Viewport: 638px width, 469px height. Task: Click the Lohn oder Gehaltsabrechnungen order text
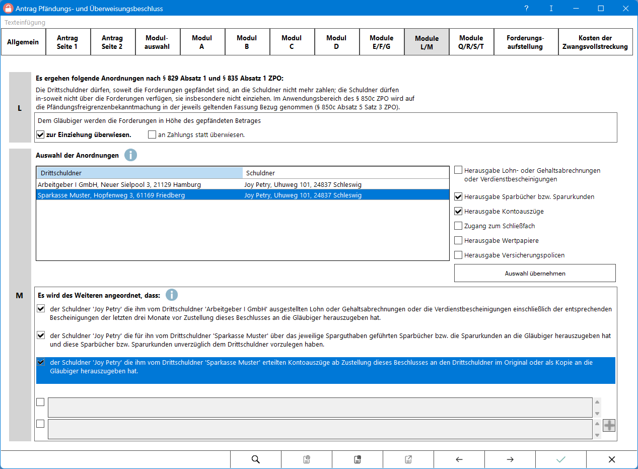331,313
